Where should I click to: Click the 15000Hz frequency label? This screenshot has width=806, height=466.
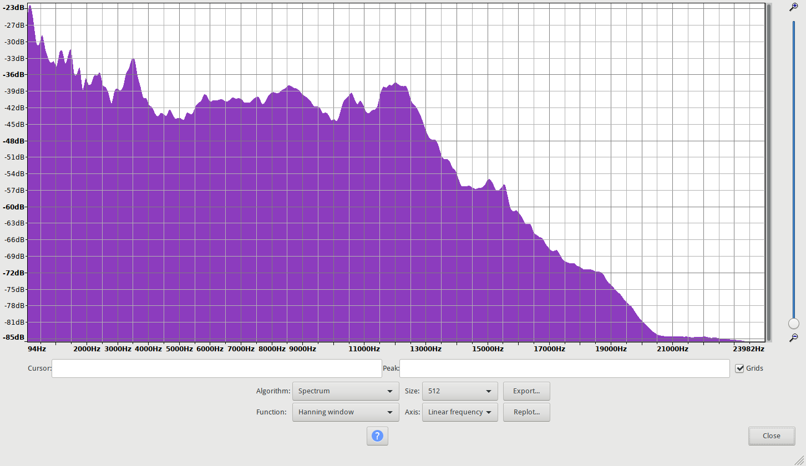[488, 349]
